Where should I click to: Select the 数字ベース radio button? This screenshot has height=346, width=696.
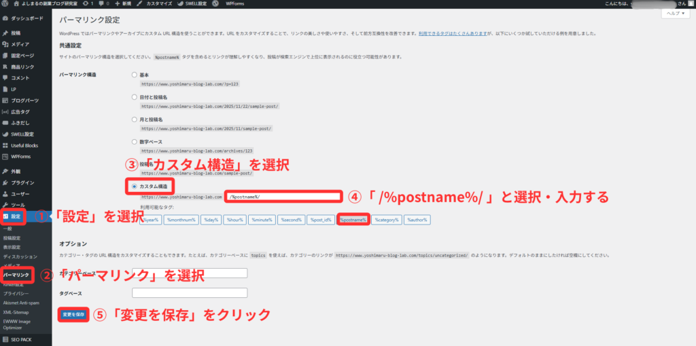click(135, 142)
